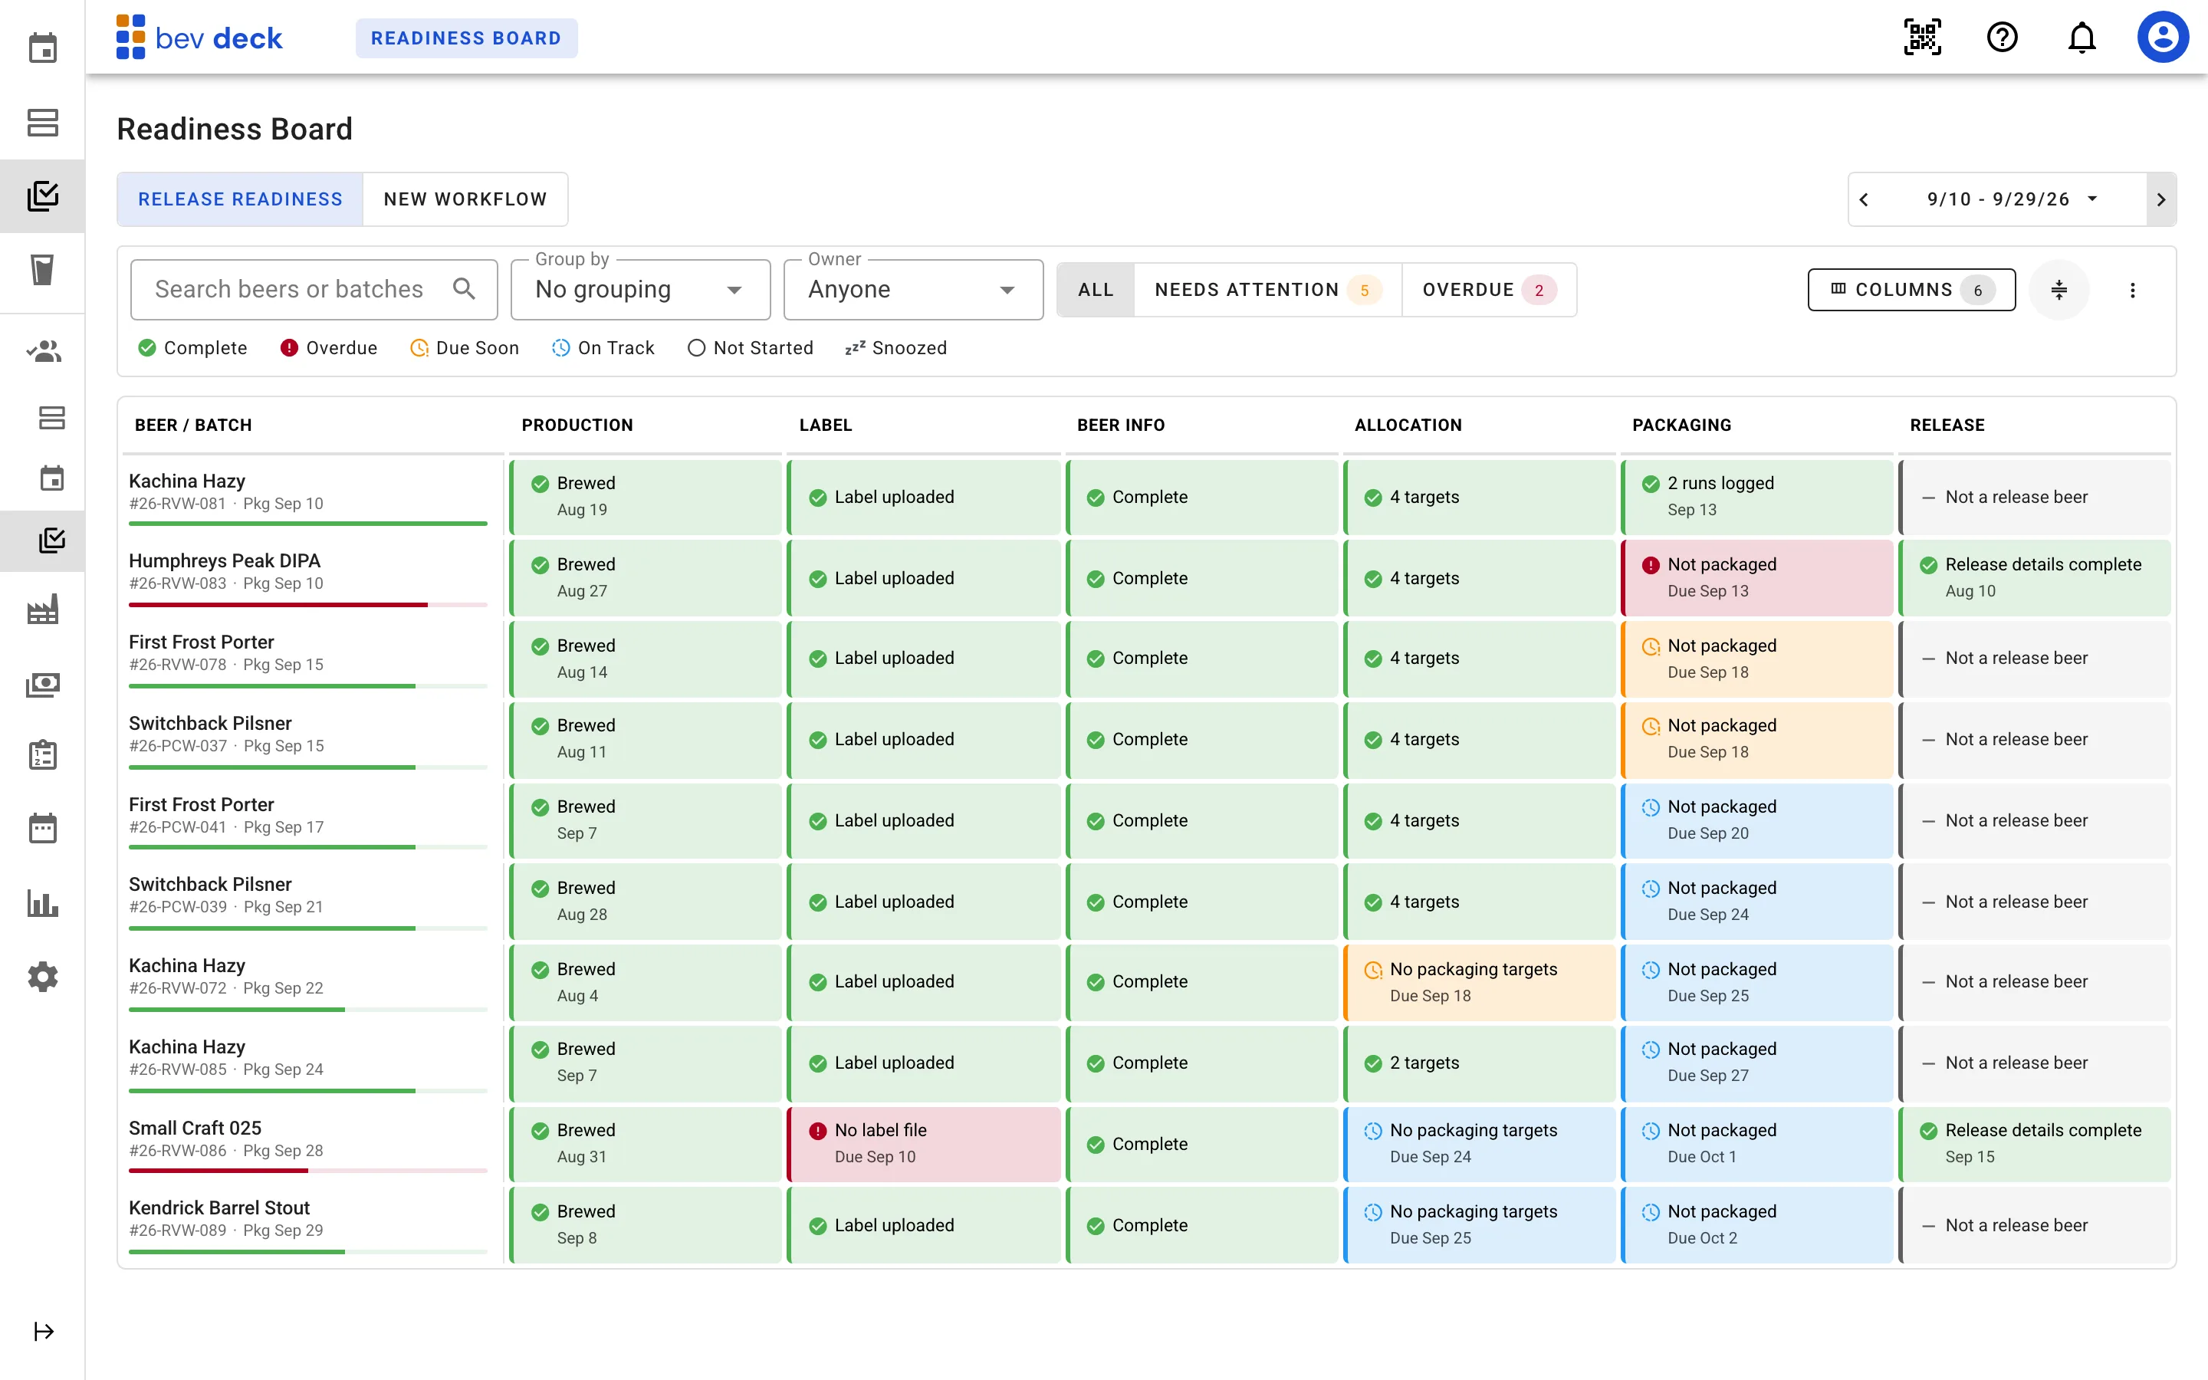2208x1380 pixels.
Task: Open the Group by dropdown
Action: pyautogui.click(x=640, y=289)
